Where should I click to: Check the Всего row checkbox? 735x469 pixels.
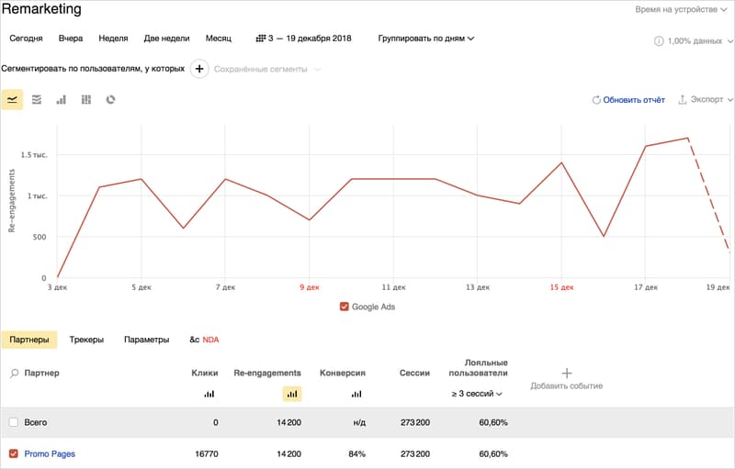coord(14,422)
